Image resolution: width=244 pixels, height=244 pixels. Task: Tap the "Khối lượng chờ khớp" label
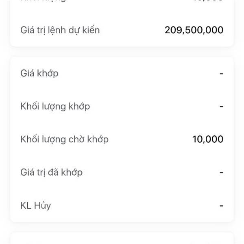[64, 139]
